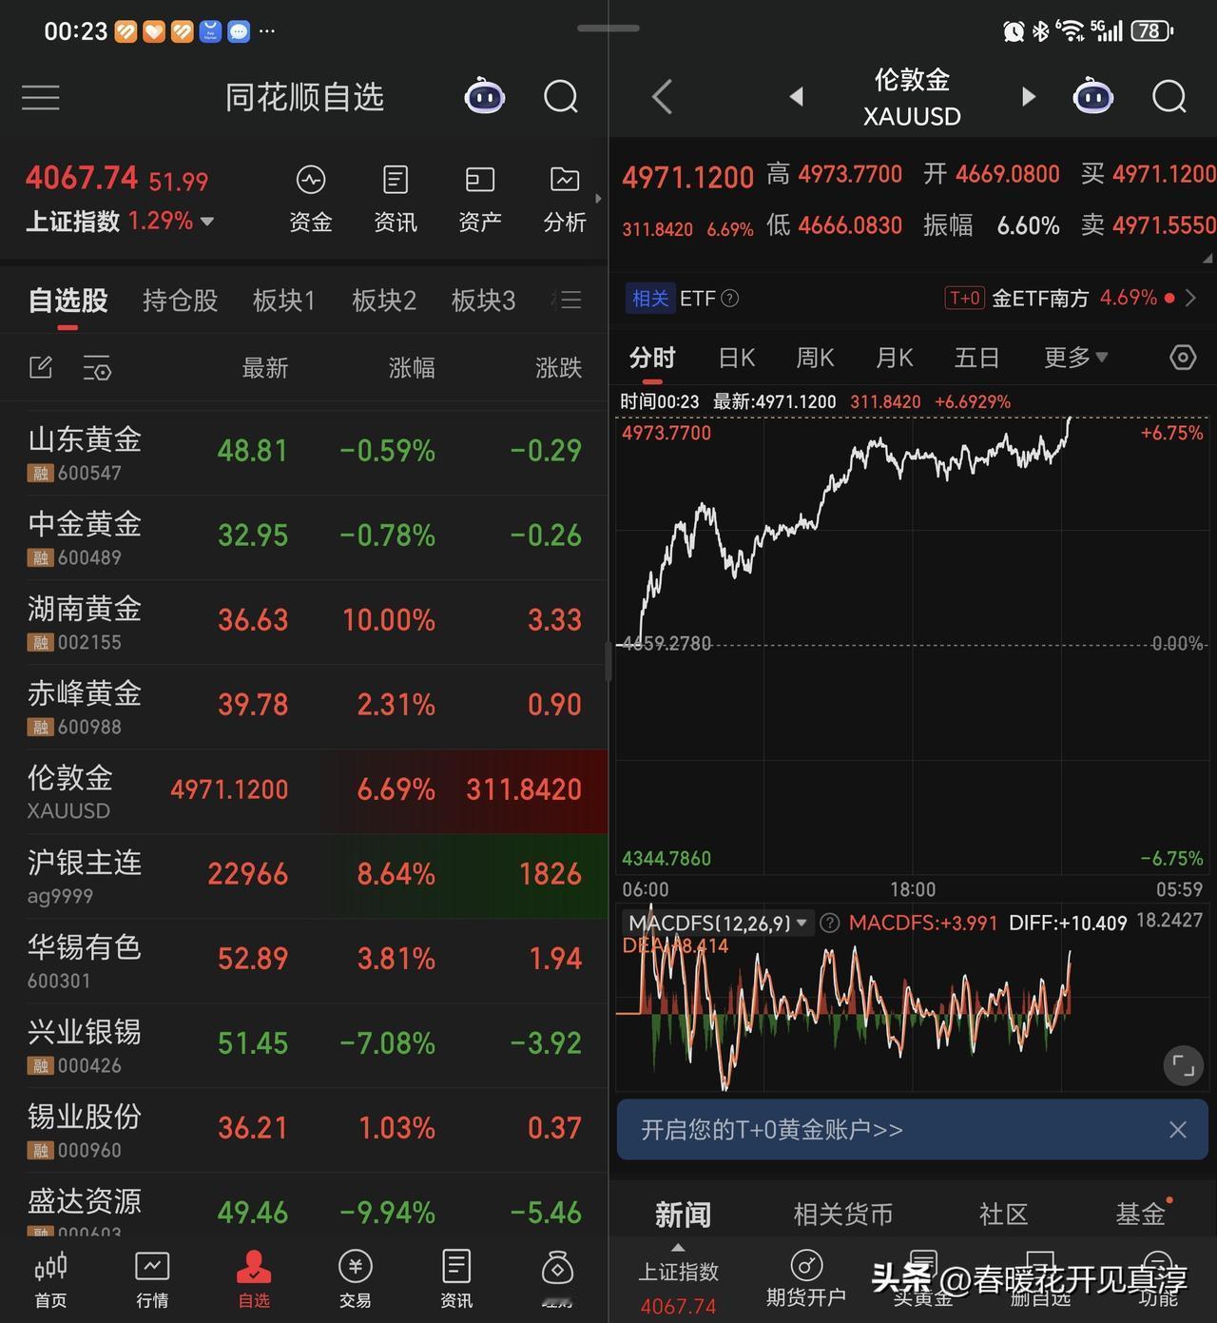Open the 社区 tab
1217x1323 pixels.
(x=1004, y=1215)
